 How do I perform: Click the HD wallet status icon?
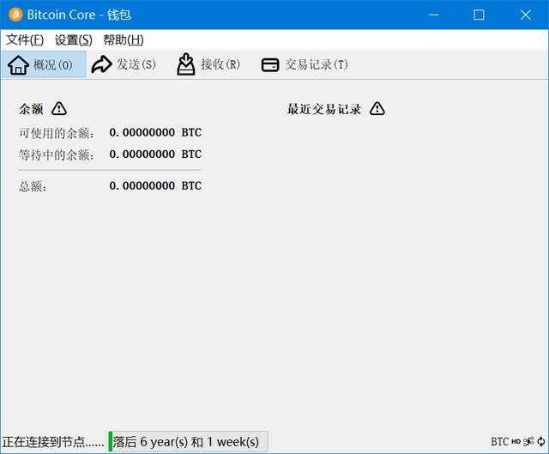point(516,442)
